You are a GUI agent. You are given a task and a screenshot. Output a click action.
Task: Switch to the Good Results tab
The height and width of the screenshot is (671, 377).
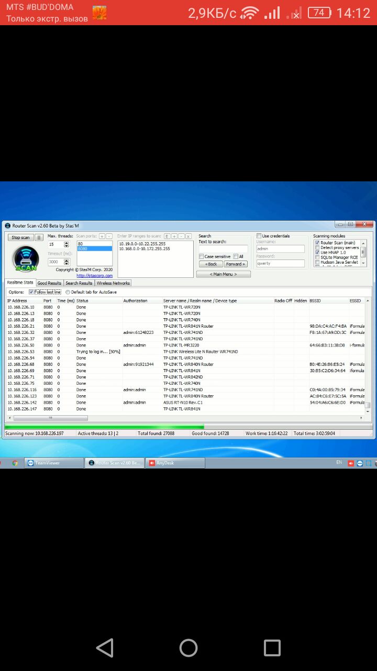pyautogui.click(x=49, y=283)
